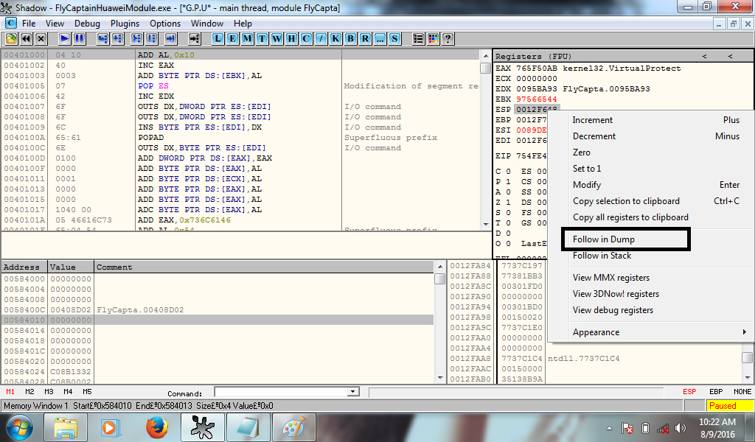The width and height of the screenshot is (755, 442).
Task: Switch to M2 memory window tab
Action: coord(29,392)
